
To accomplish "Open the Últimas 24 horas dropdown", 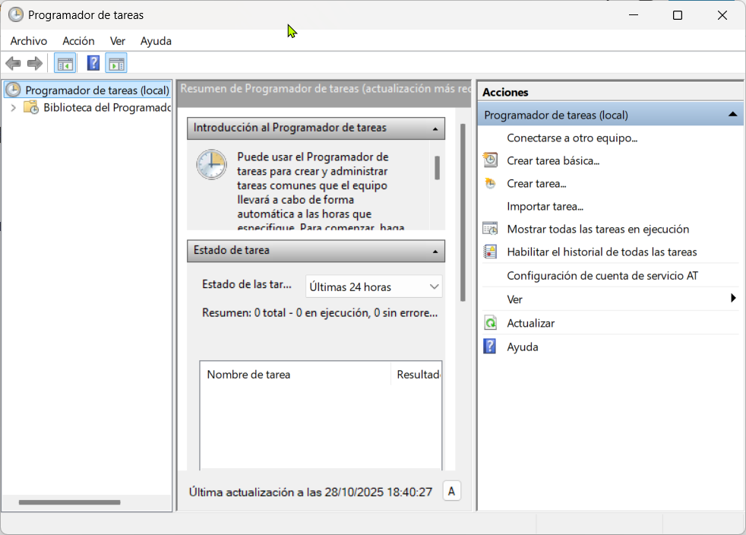I will [374, 286].
